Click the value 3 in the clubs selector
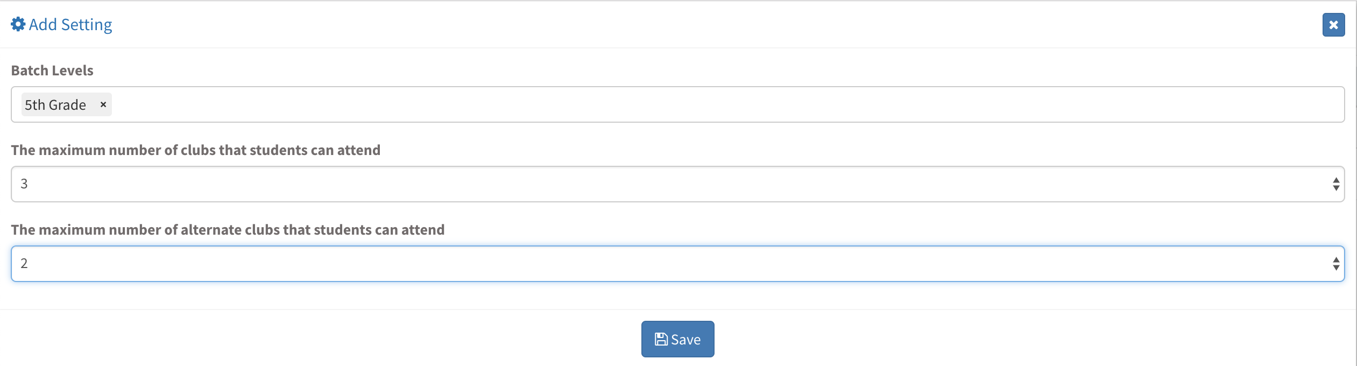The width and height of the screenshot is (1357, 366). (24, 184)
